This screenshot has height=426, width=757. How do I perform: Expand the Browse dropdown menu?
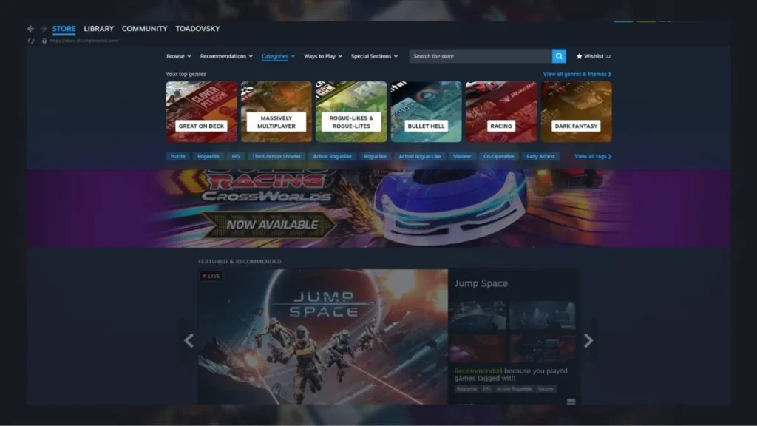[178, 56]
